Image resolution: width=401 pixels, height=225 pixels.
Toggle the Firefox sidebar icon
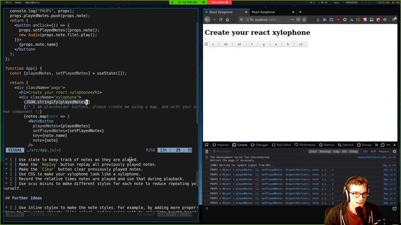pyautogui.click(x=331, y=19)
